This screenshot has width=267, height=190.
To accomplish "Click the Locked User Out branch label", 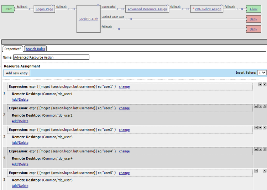I will [112, 17].
